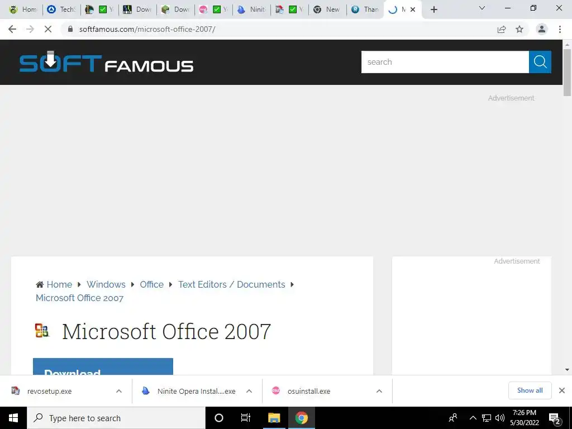Screen dimensions: 572x429
Task: Click the forward navigation arrow
Action: point(30,29)
